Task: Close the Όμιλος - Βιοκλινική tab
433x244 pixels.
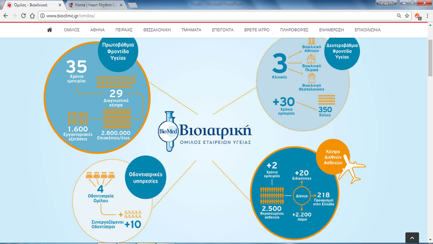Action: pos(60,5)
